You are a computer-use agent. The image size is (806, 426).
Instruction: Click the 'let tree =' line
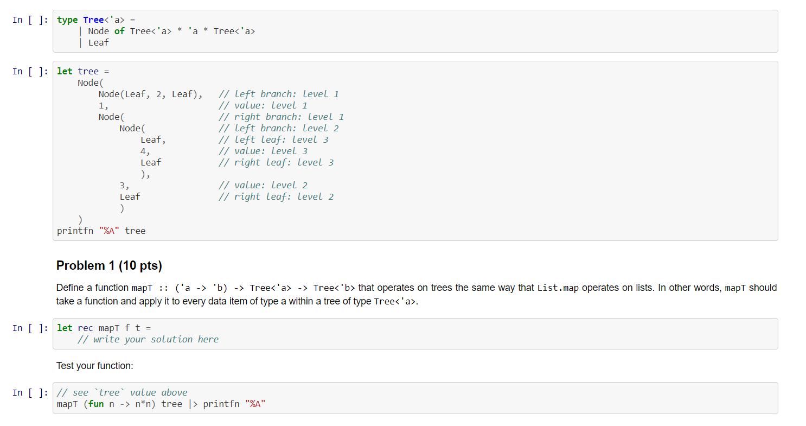tap(82, 71)
